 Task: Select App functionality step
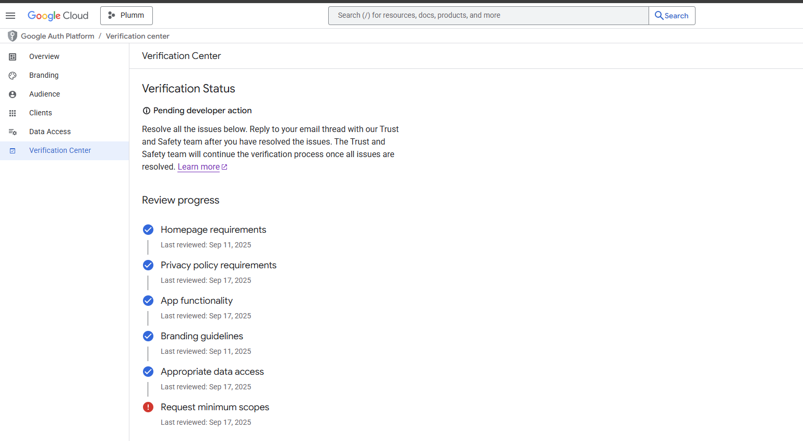[x=197, y=301]
